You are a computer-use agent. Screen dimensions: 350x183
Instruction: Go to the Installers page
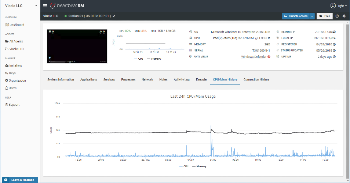[14, 66]
